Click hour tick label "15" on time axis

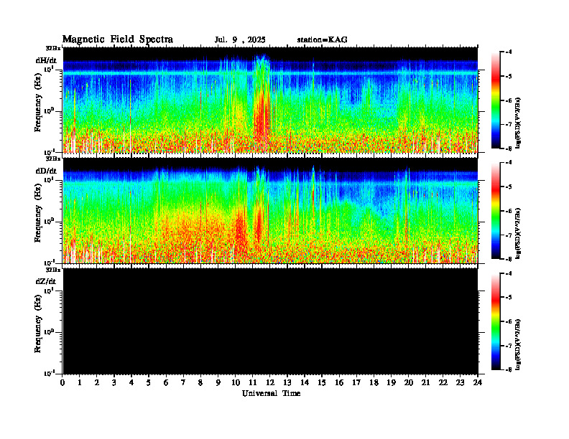(322, 382)
